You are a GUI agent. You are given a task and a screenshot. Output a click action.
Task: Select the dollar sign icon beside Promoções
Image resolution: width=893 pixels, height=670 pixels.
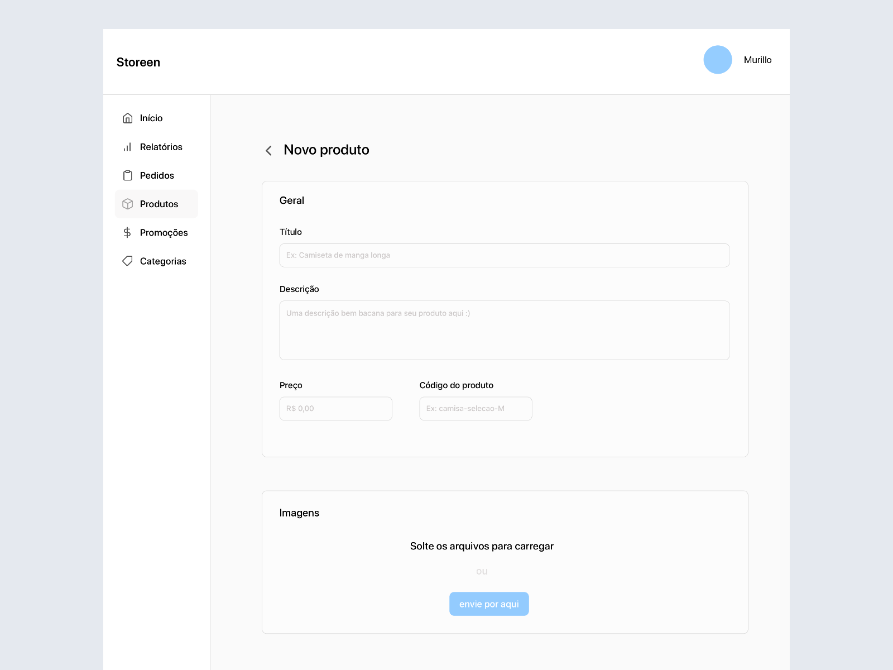coord(128,232)
